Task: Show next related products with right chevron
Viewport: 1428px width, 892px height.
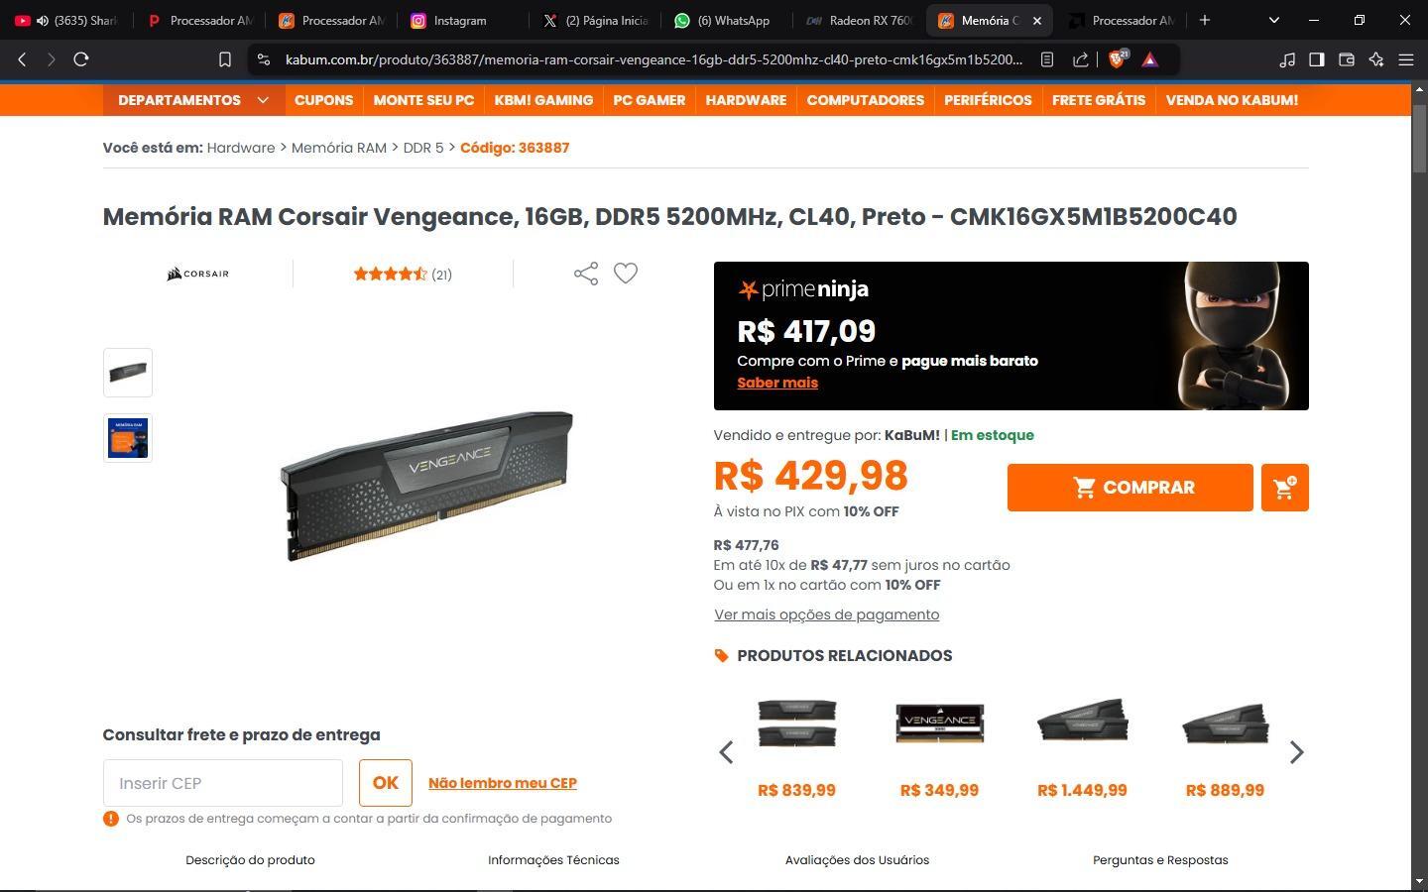Action: [1296, 752]
